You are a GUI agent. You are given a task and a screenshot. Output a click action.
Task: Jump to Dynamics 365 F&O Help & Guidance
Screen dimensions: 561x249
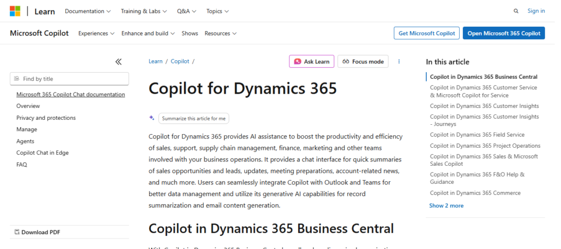pyautogui.click(x=477, y=178)
